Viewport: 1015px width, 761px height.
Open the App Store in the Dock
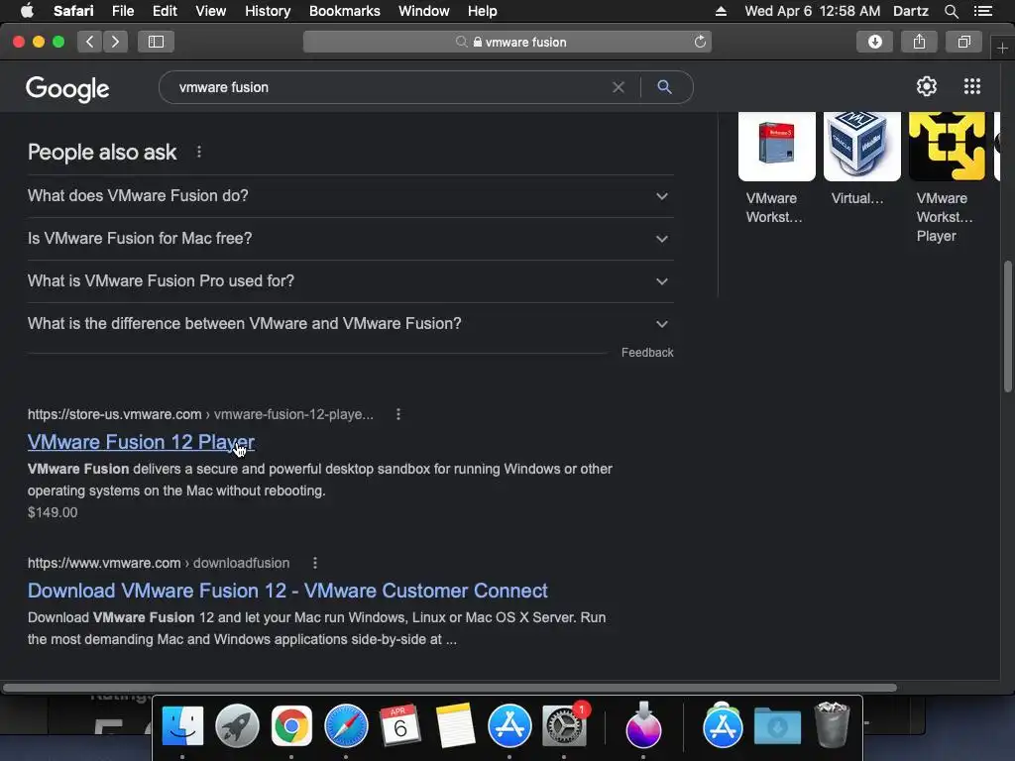coord(510,726)
